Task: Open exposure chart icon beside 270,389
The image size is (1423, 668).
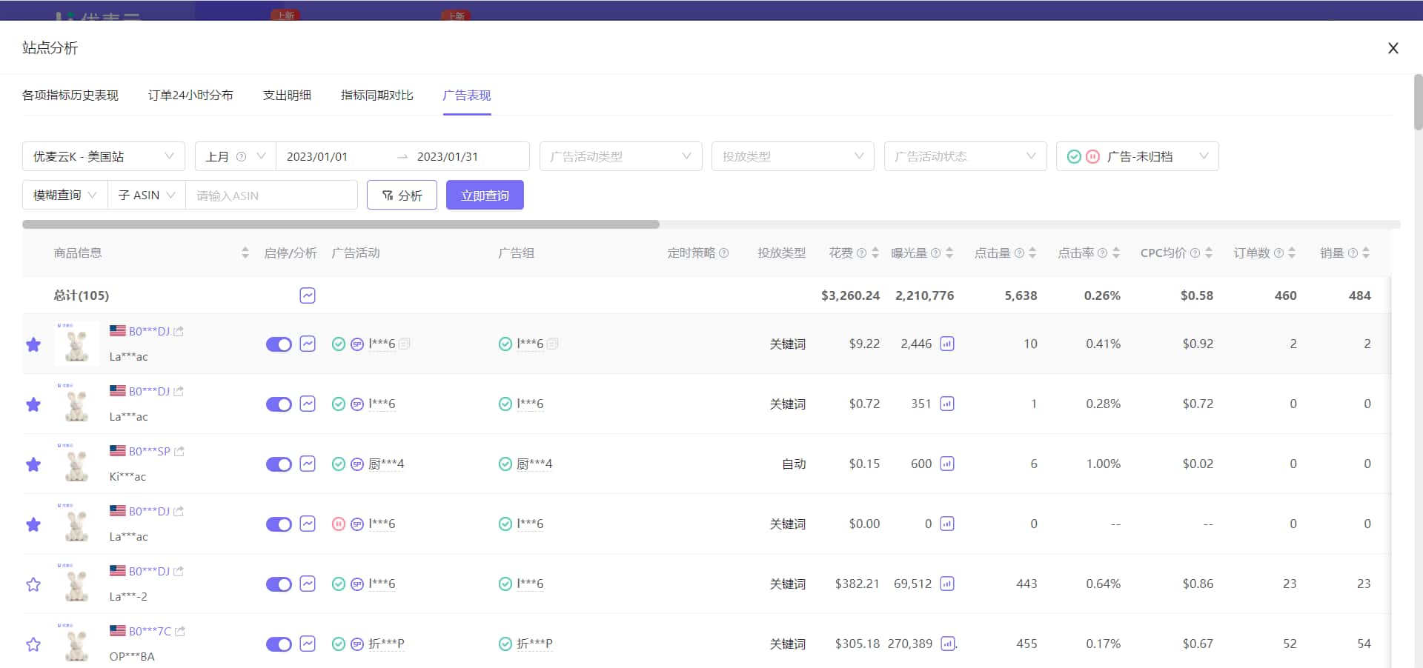Action: point(948,644)
